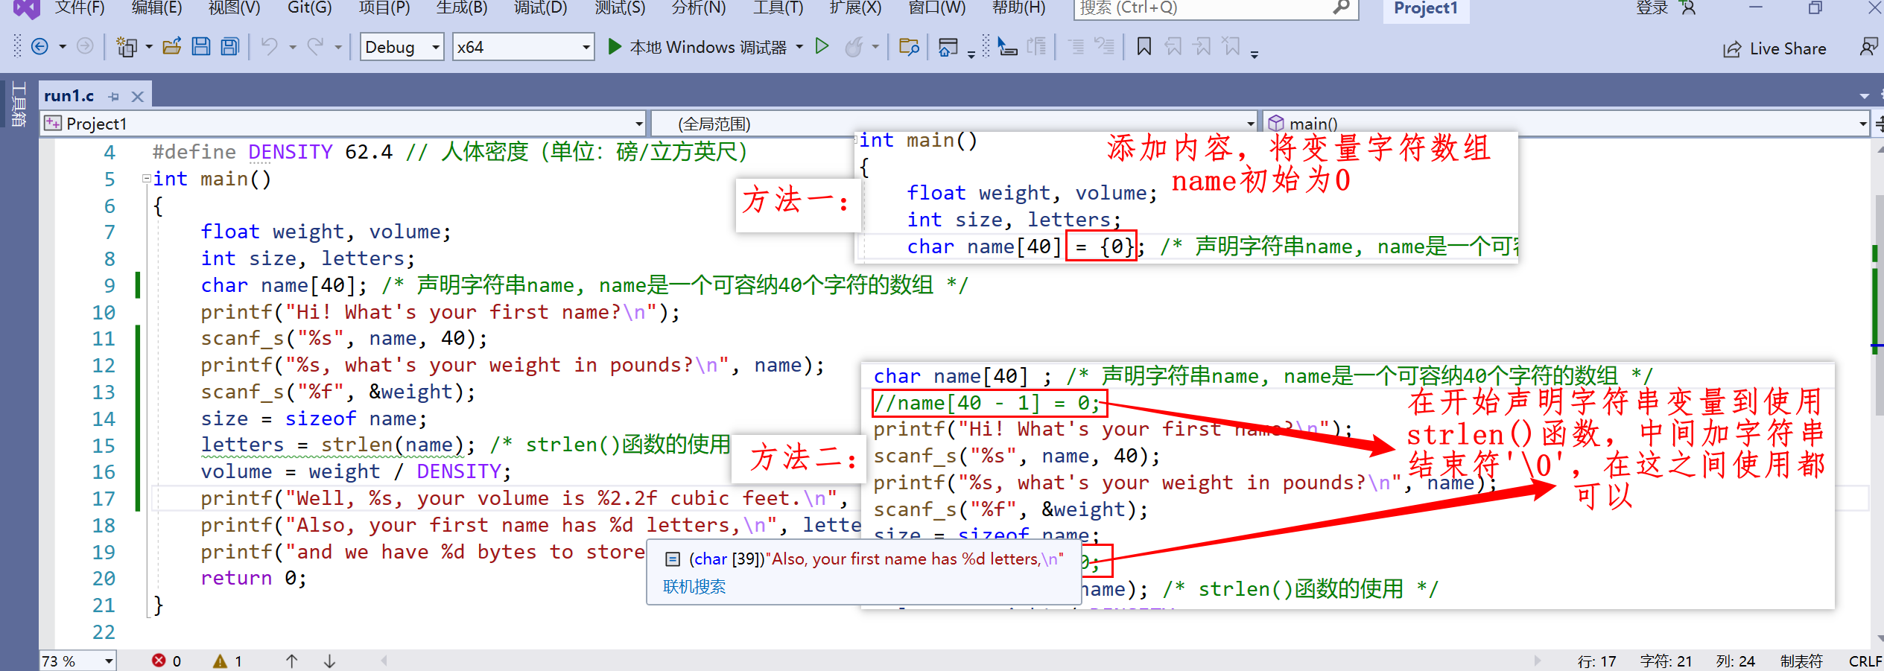Open the 73 % zoom level dropdown
Image resolution: width=1884 pixels, height=671 pixels.
[x=77, y=661]
